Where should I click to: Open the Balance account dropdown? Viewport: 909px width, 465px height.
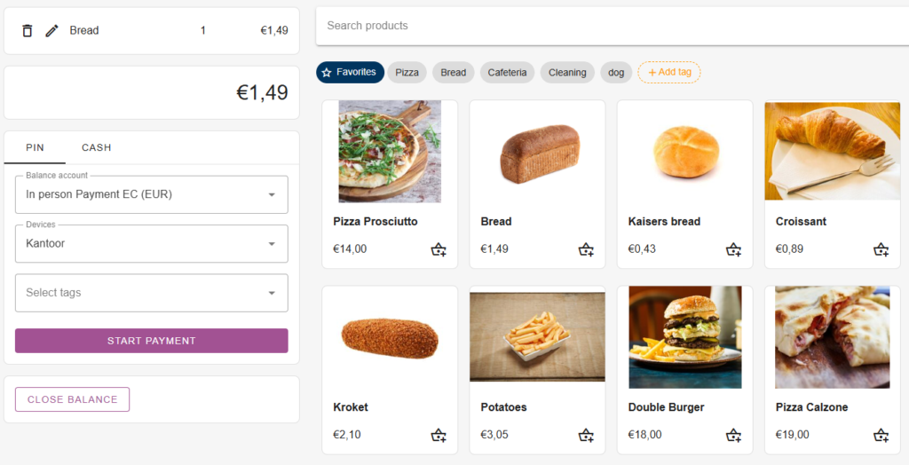pos(152,194)
